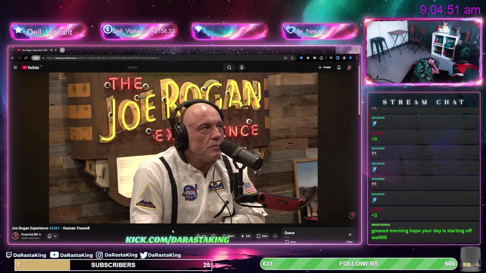Click the Ask button under the video

[x=245, y=236]
